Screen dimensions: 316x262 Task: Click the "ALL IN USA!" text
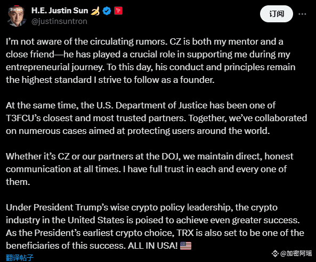[x=153, y=246]
